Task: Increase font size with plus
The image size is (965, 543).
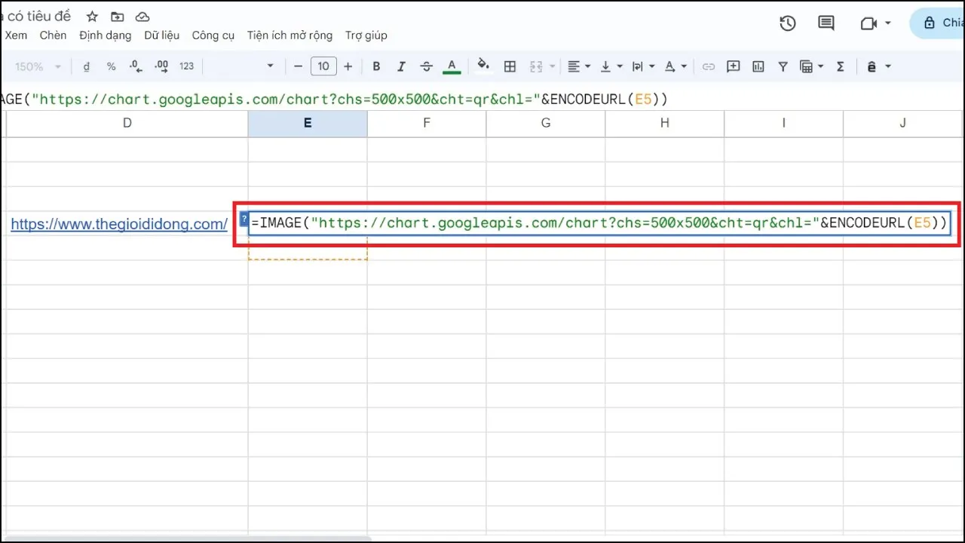Action: (x=348, y=66)
